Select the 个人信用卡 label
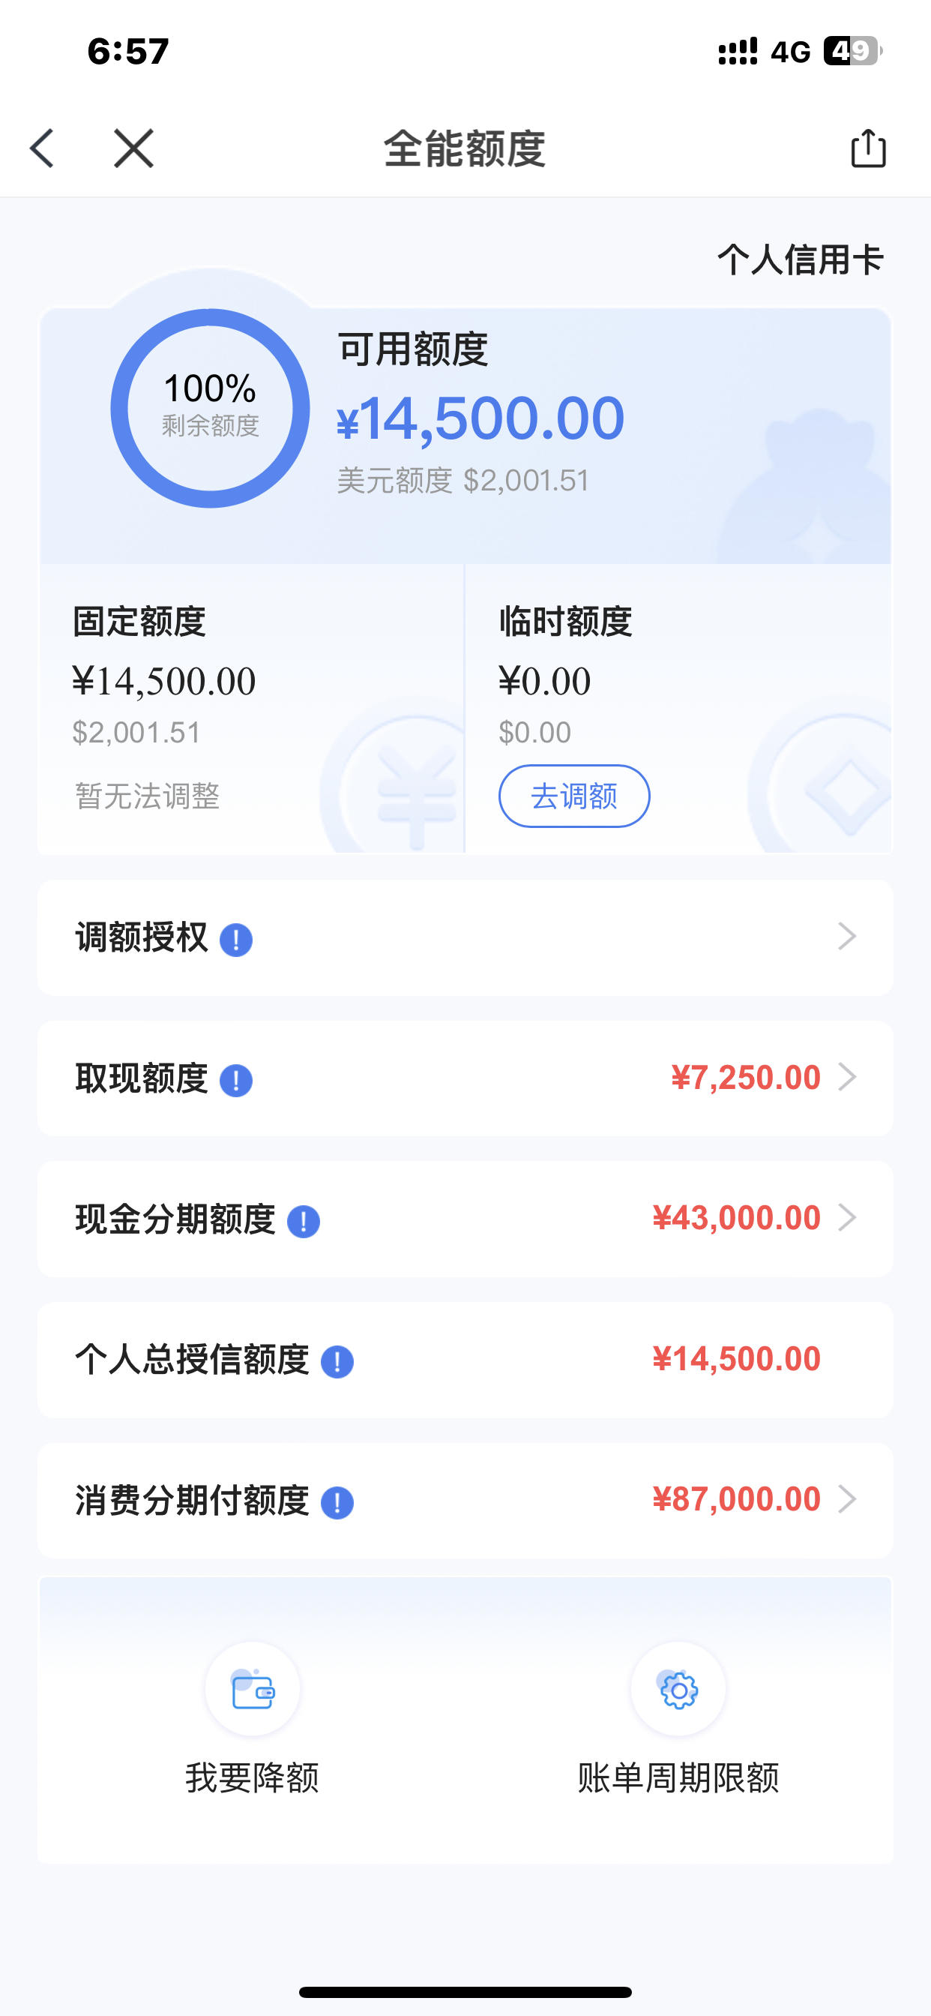931x2016 pixels. tap(801, 259)
